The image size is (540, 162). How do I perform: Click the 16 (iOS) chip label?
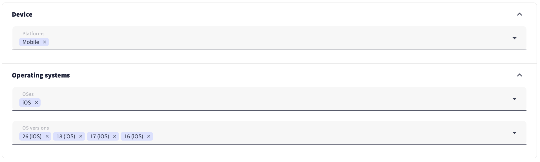(x=134, y=136)
